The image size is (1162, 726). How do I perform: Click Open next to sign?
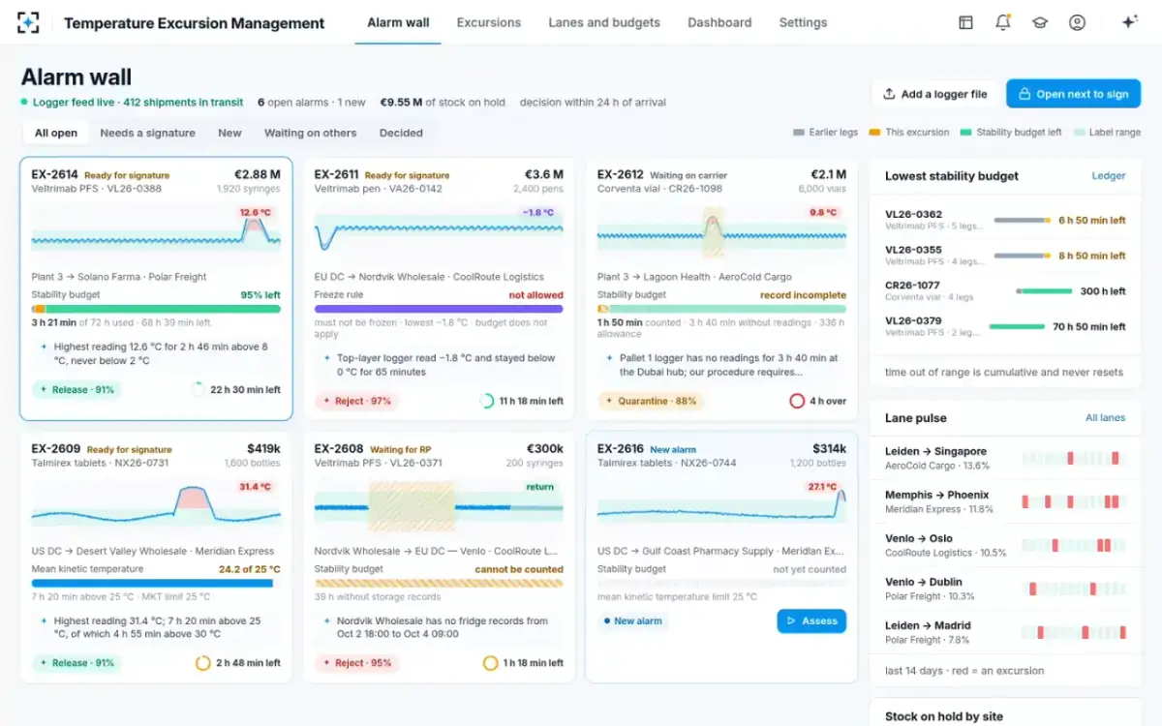click(1073, 94)
